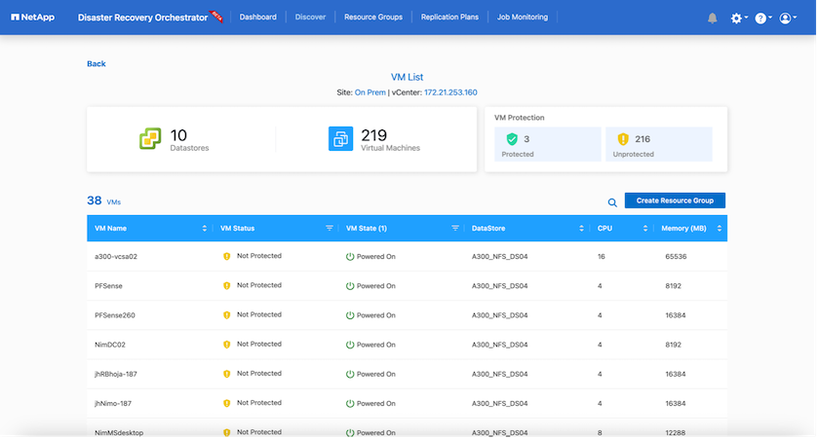Click the notifications bell icon
The height and width of the screenshot is (438, 819).
tap(712, 18)
